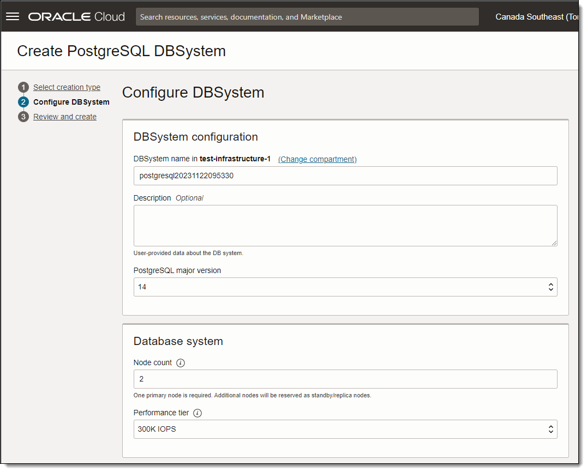Click the Description text area
Image resolution: width=587 pixels, height=472 pixels.
(345, 226)
